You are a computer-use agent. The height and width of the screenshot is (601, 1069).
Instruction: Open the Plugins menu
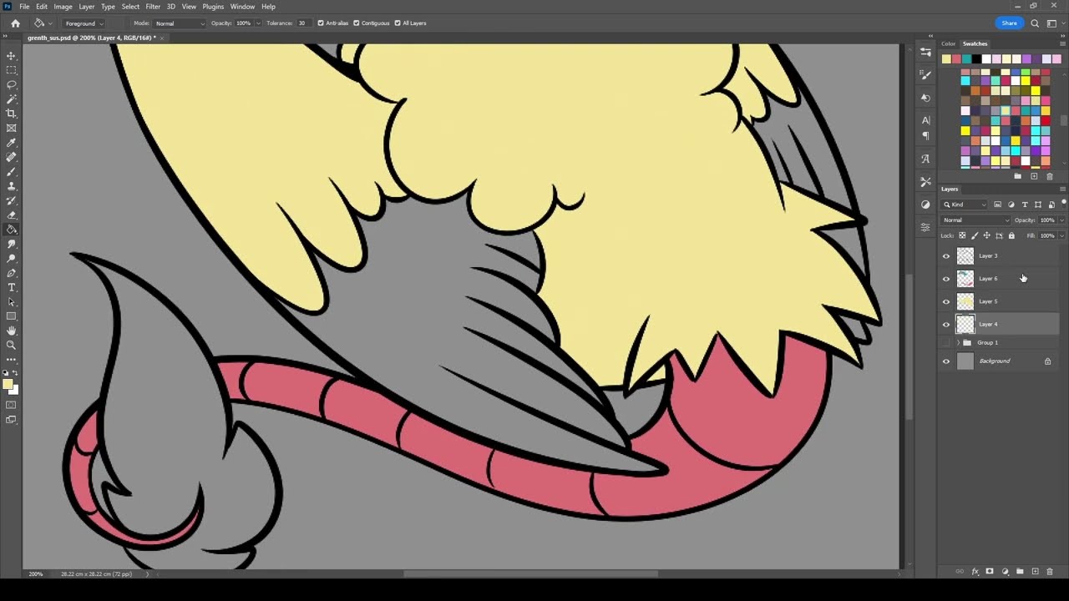coord(213,7)
